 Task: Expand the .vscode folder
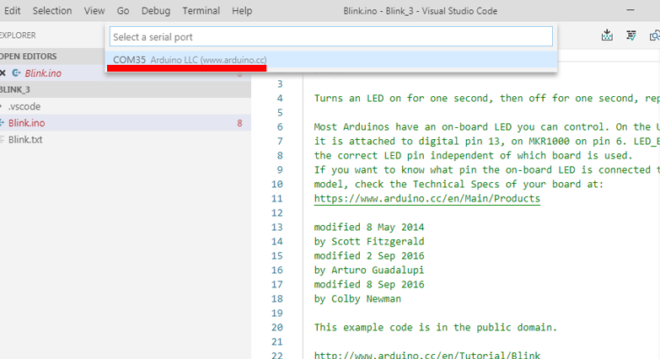point(24,106)
